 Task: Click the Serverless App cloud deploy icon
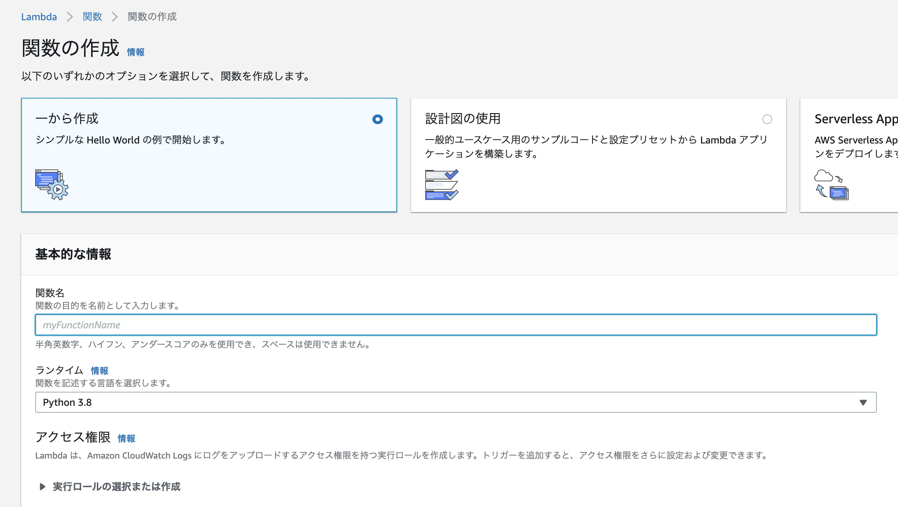pyautogui.click(x=831, y=185)
